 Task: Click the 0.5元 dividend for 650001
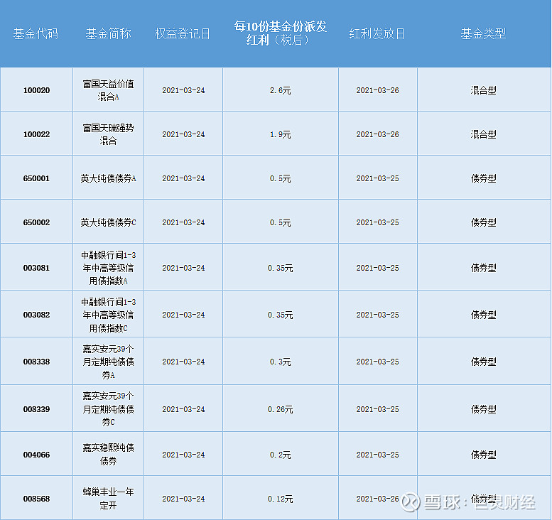[x=280, y=178]
